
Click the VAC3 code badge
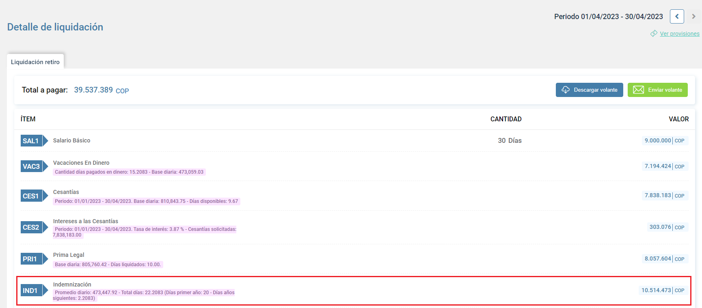click(34, 166)
